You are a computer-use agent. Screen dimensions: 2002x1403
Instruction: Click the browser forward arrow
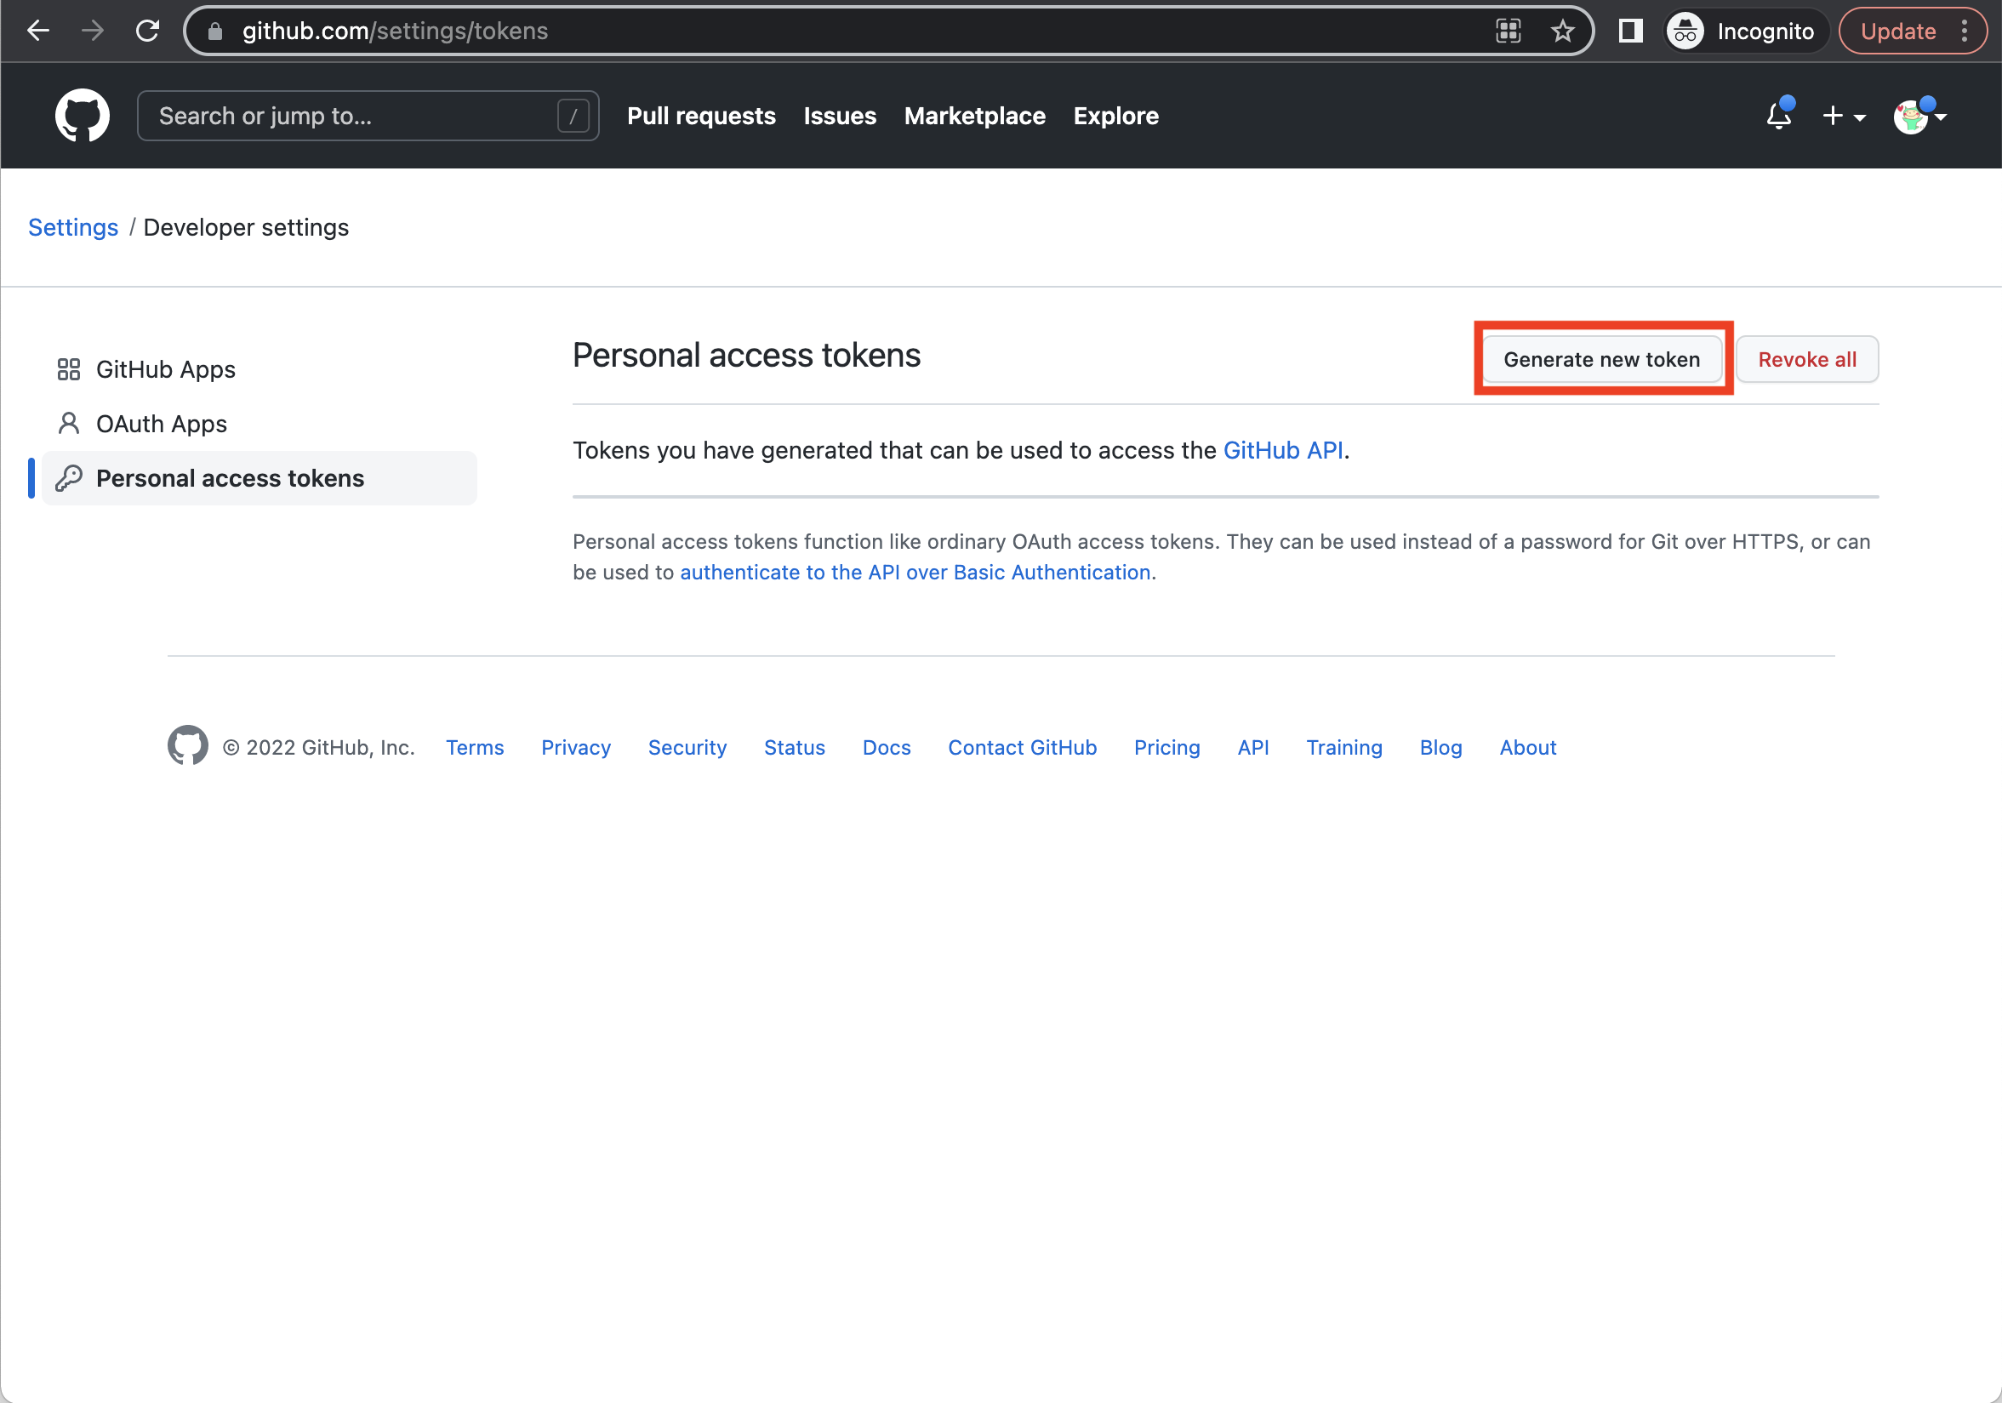(93, 31)
